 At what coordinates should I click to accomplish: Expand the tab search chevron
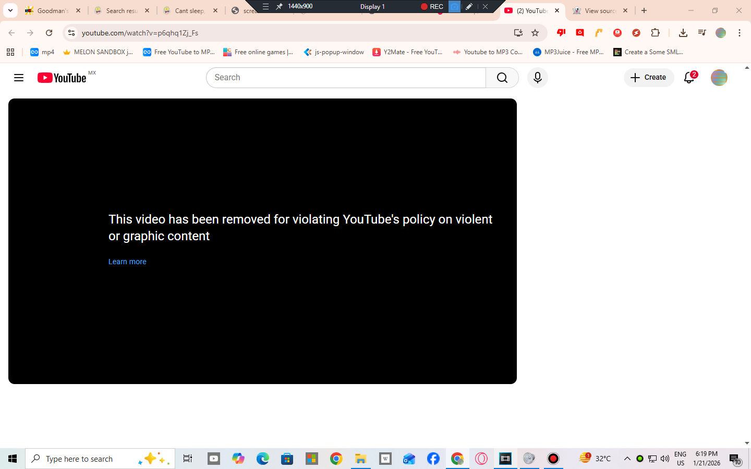[10, 10]
